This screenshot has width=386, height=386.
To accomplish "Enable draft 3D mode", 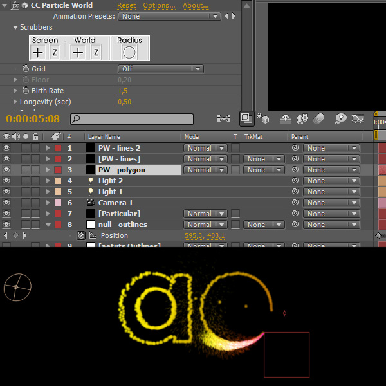I will pyautogui.click(x=263, y=118).
